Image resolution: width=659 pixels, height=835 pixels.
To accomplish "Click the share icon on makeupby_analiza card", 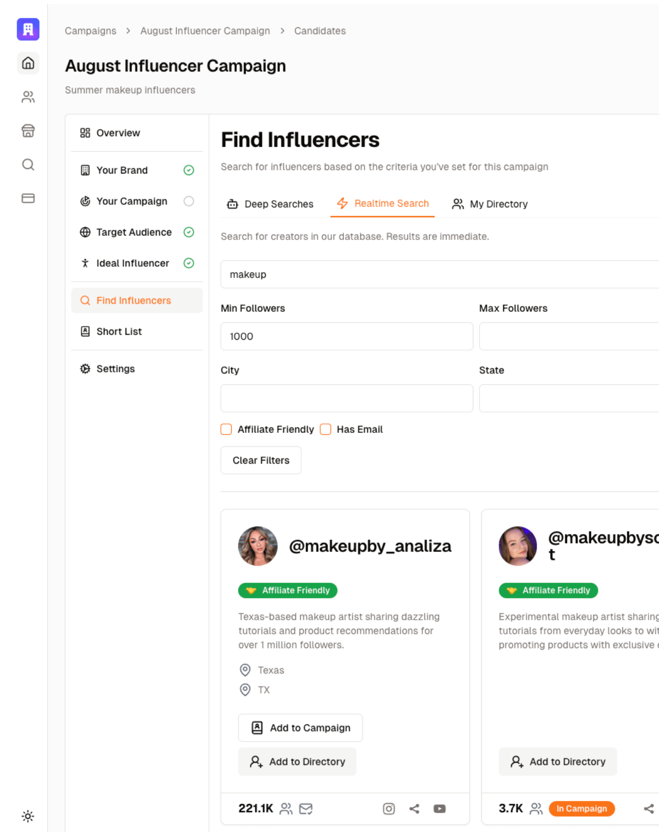I will (414, 809).
